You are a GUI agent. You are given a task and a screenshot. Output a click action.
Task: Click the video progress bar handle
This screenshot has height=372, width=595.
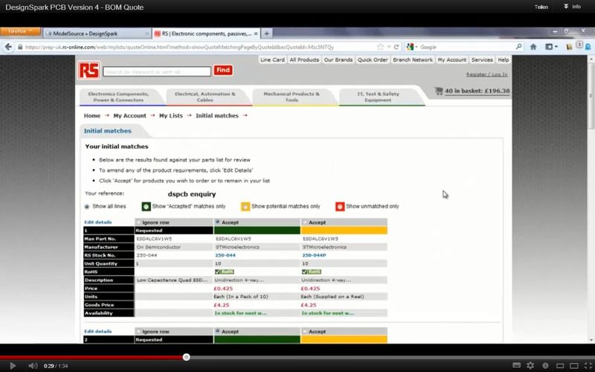pyautogui.click(x=186, y=357)
